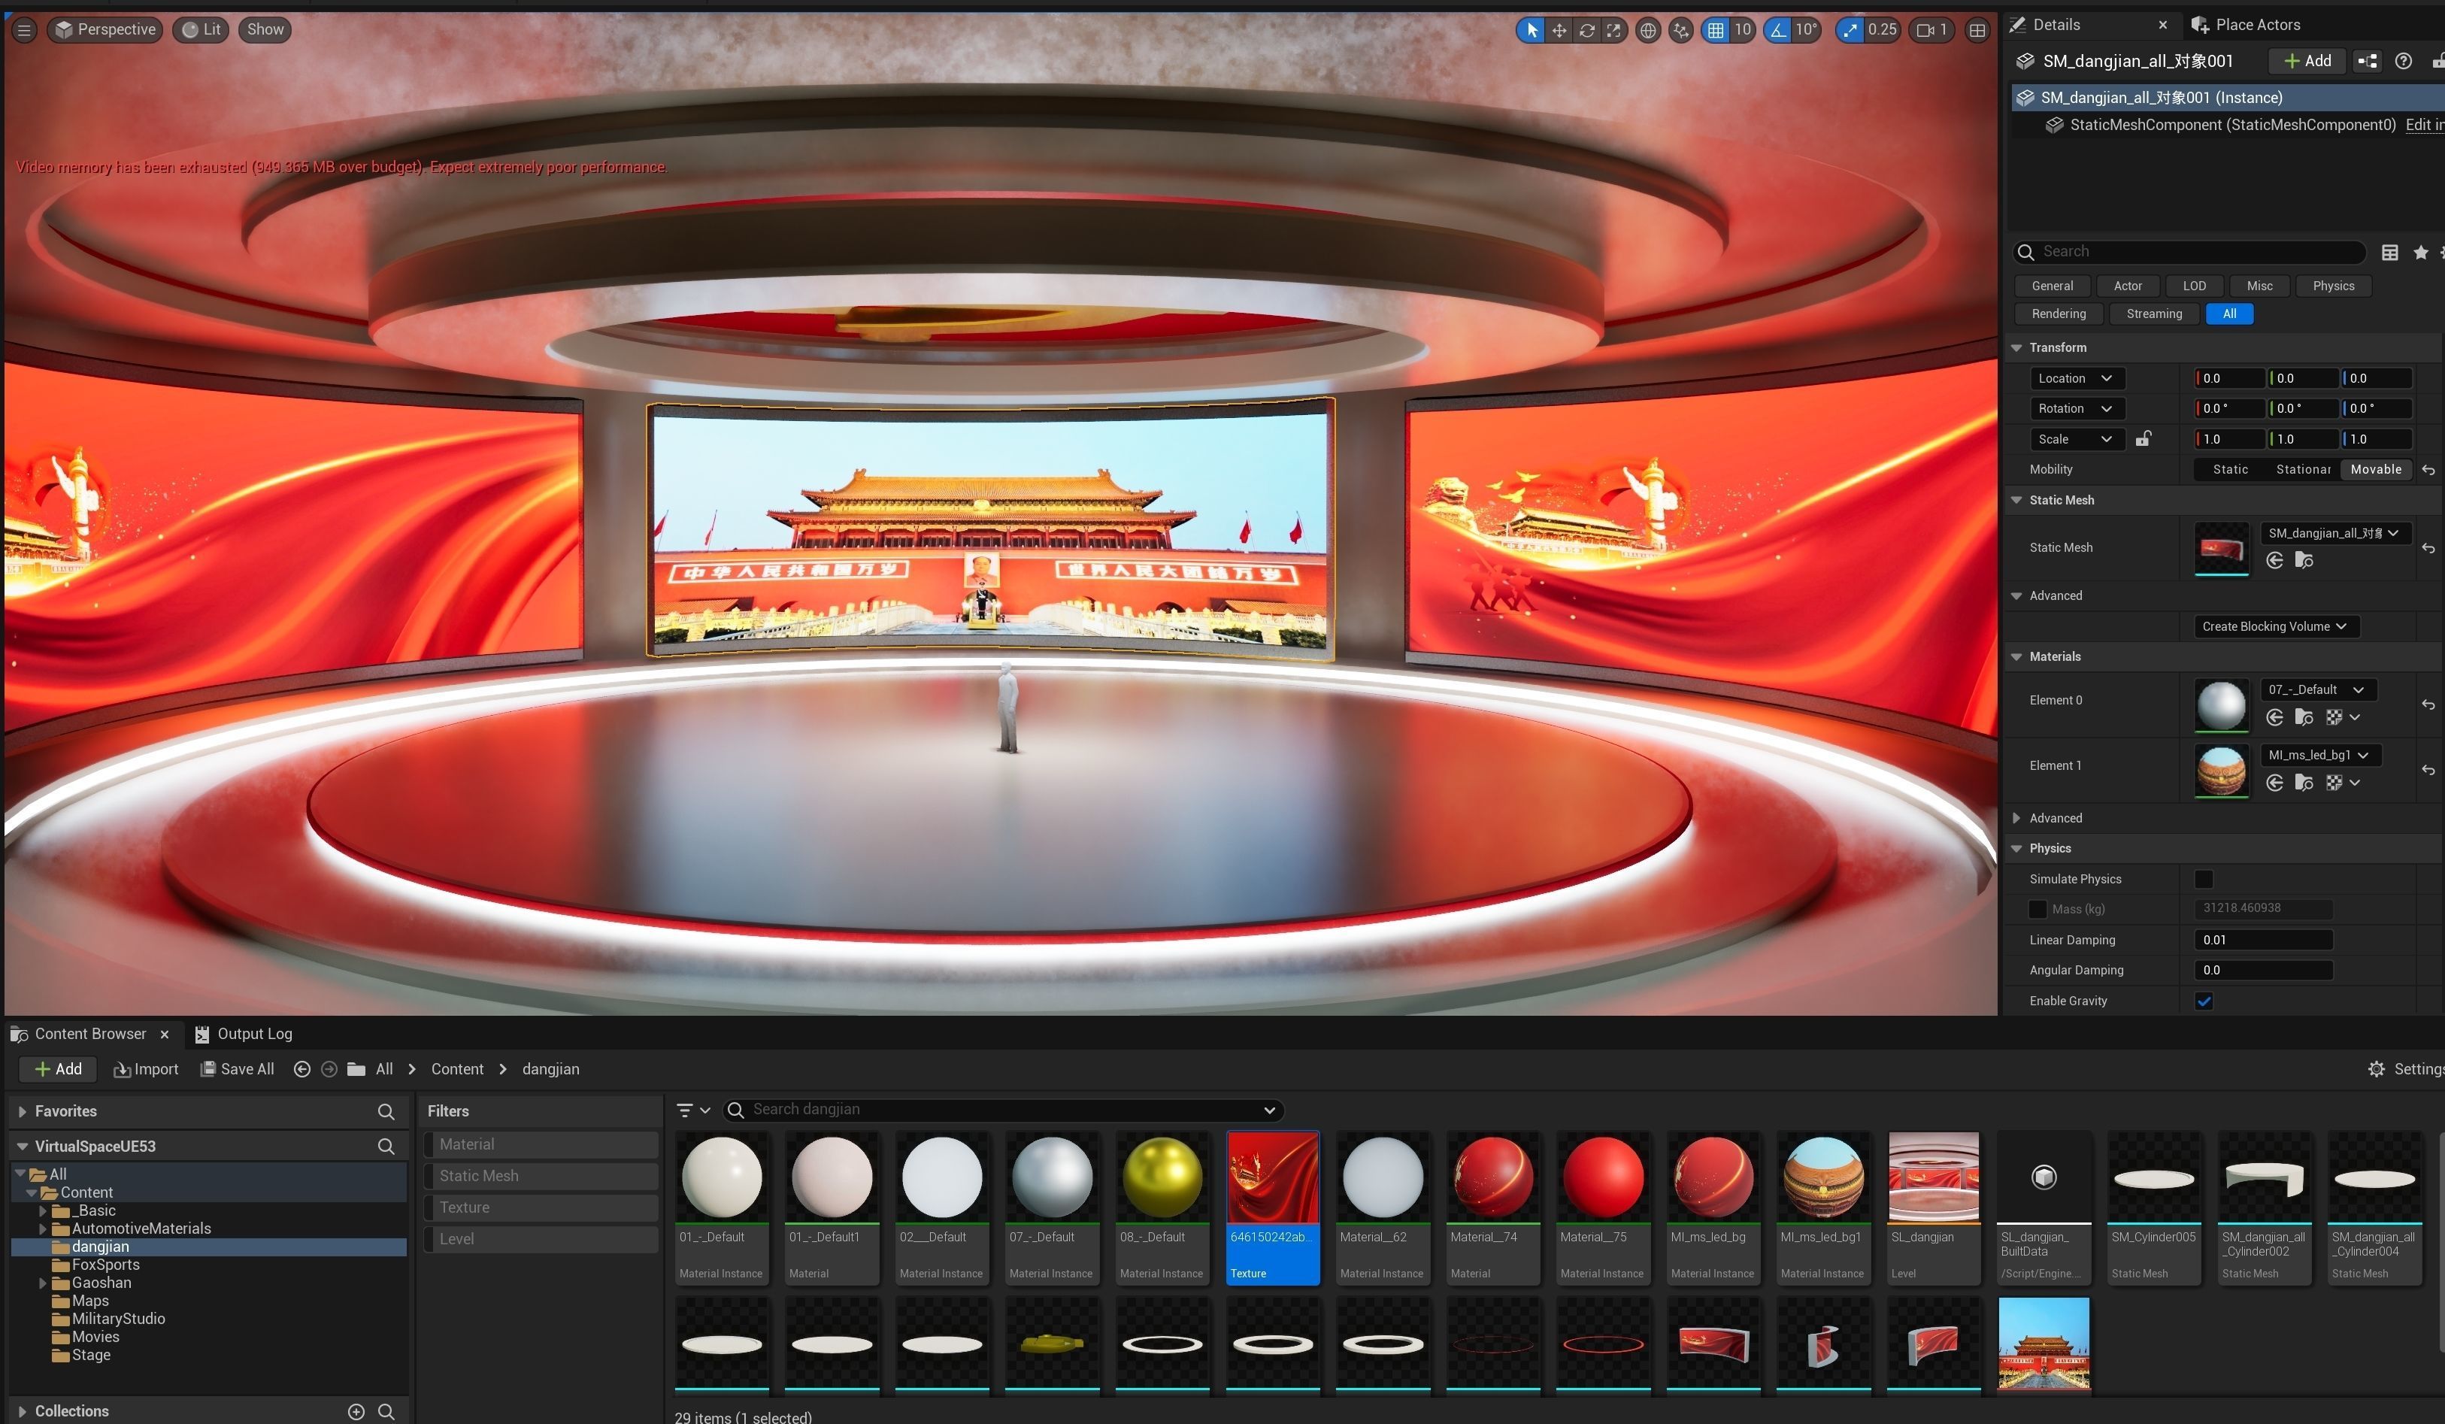Select the Physics filter tab in Details
This screenshot has width=2445, height=1424.
pyautogui.click(x=2332, y=286)
